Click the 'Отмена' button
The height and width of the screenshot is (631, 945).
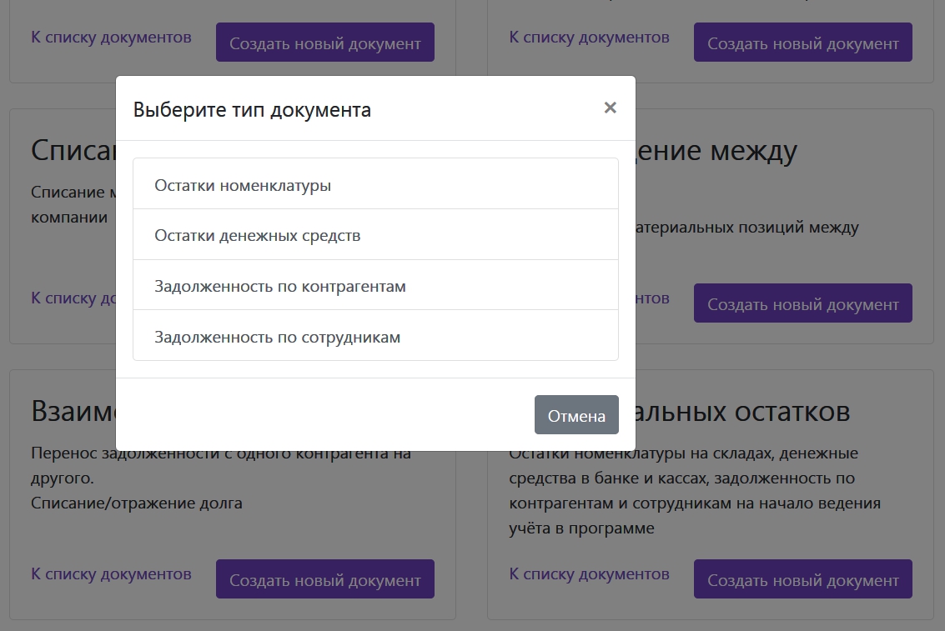[576, 415]
